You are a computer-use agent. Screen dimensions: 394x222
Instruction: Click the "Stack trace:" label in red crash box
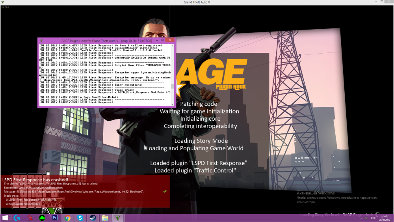point(11,196)
